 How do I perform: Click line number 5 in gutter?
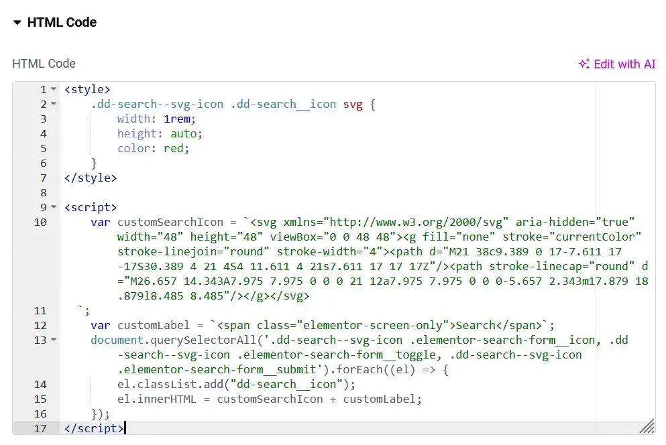(44, 148)
